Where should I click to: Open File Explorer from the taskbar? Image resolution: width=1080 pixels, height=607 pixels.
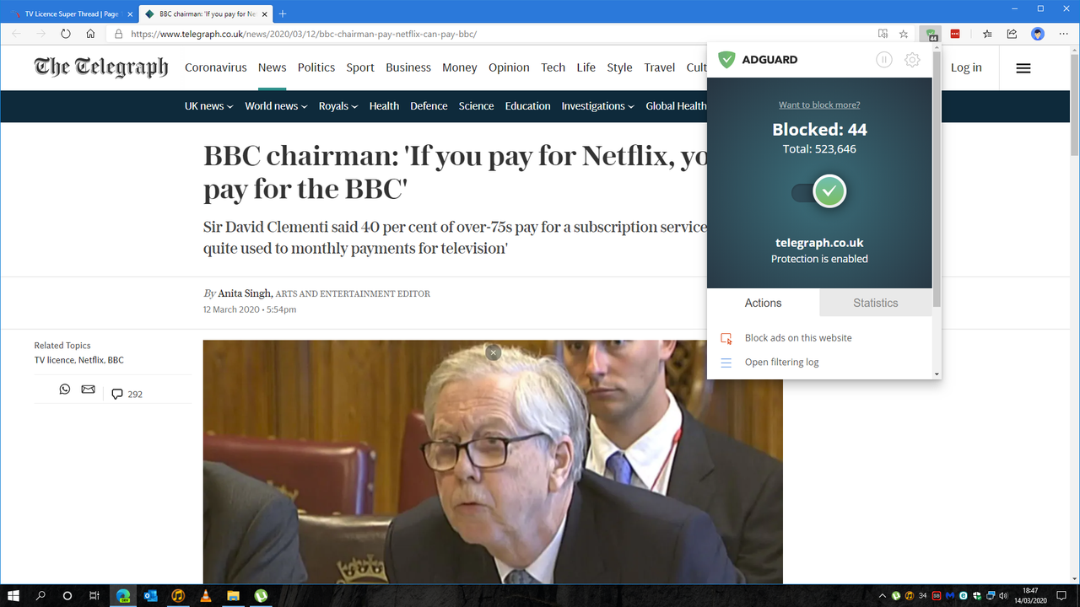pos(233,595)
